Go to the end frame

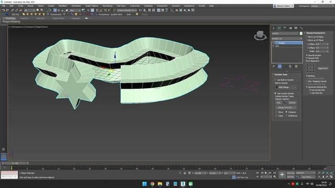pyautogui.click(x=274, y=173)
